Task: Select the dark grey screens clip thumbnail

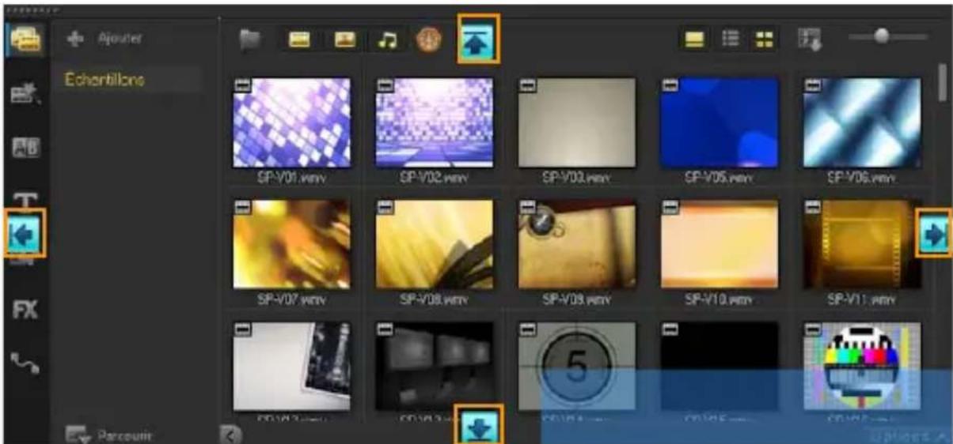Action: (x=435, y=366)
